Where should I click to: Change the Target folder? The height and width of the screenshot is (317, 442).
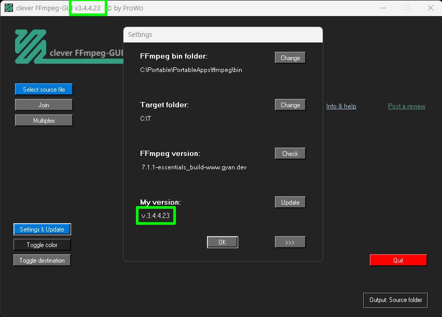[290, 105]
